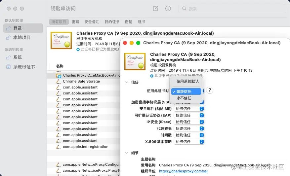
Task: Switch to the 证书 tab
Action: (x=142, y=22)
